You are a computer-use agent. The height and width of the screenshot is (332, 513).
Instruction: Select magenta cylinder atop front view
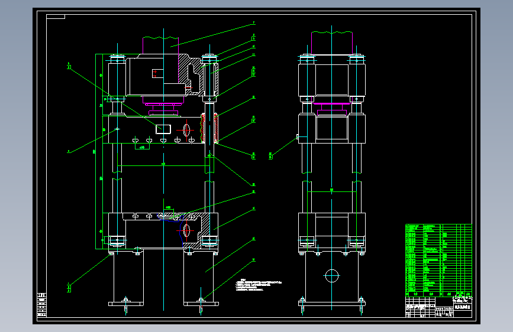coord(160,45)
